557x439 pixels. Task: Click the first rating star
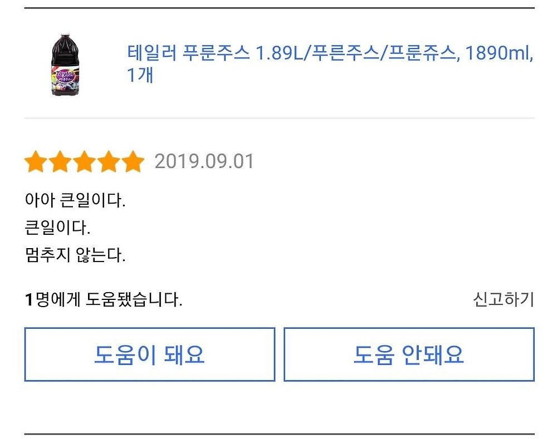[x=36, y=162]
